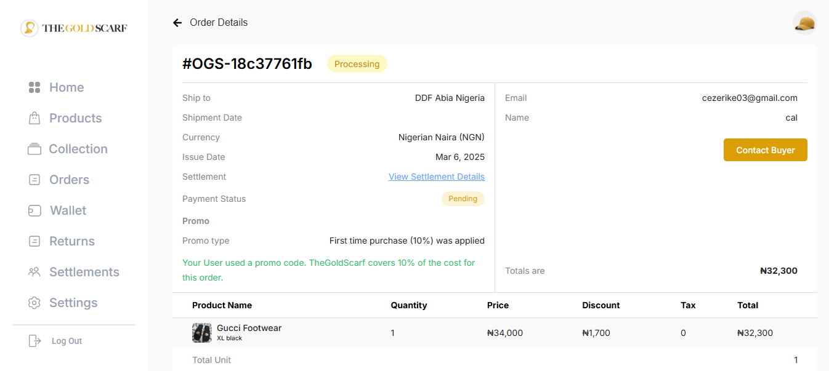The width and height of the screenshot is (829, 371).
Task: Click the Returns icon in sidebar
Action: 34,241
